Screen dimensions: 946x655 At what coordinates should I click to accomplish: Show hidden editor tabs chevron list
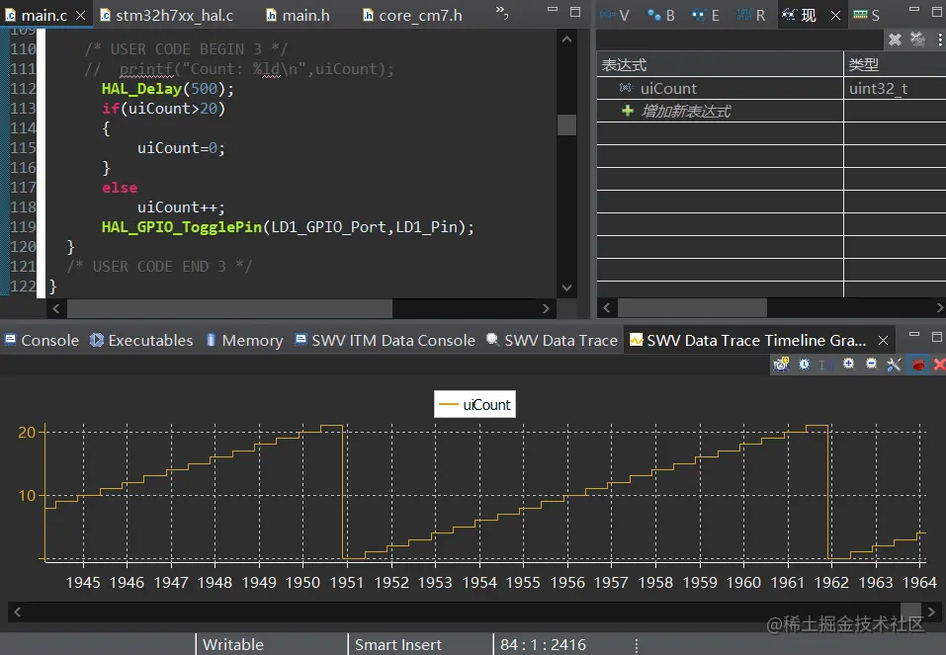click(x=502, y=12)
